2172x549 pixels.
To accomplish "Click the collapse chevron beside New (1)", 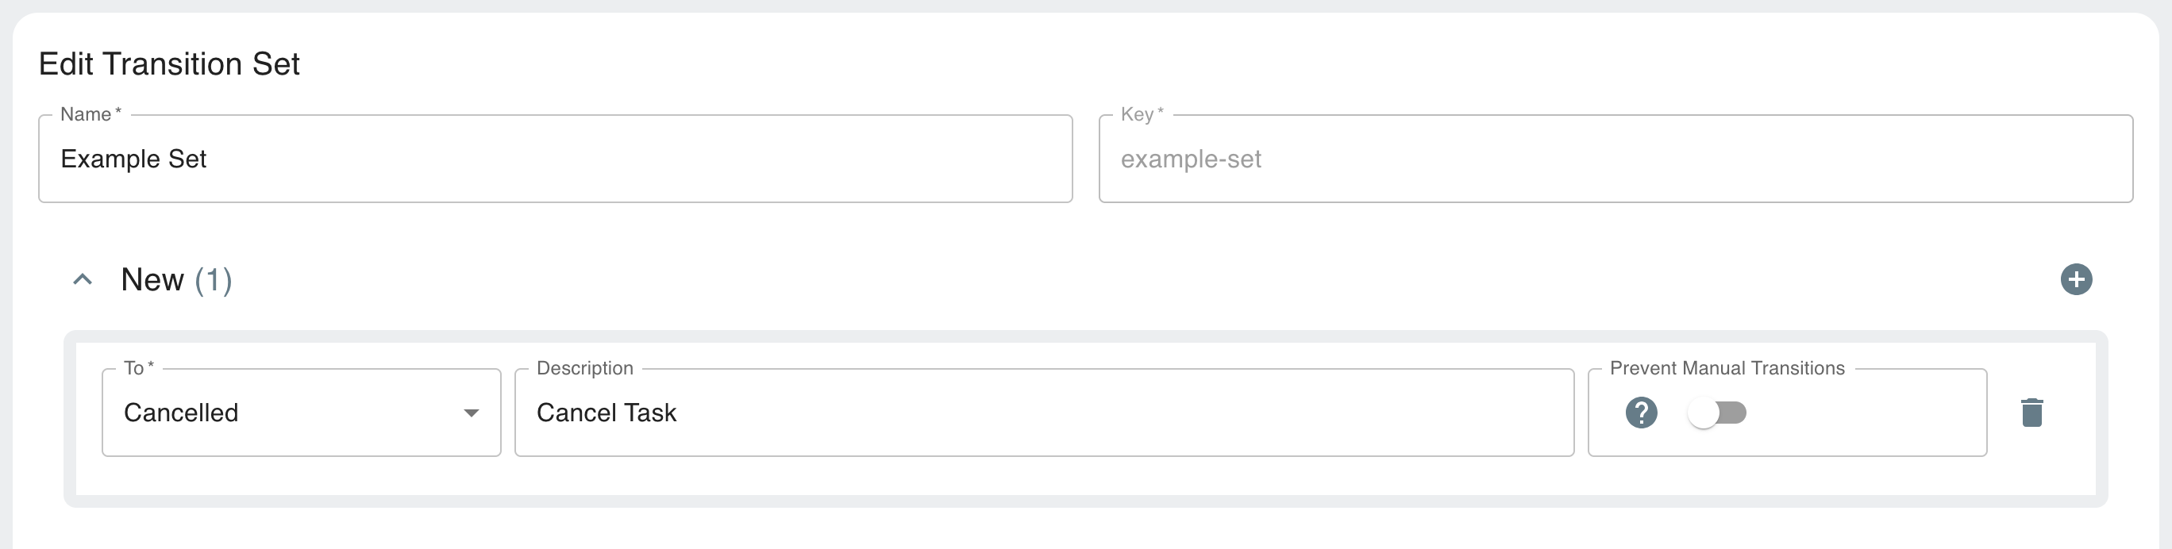I will (82, 278).
